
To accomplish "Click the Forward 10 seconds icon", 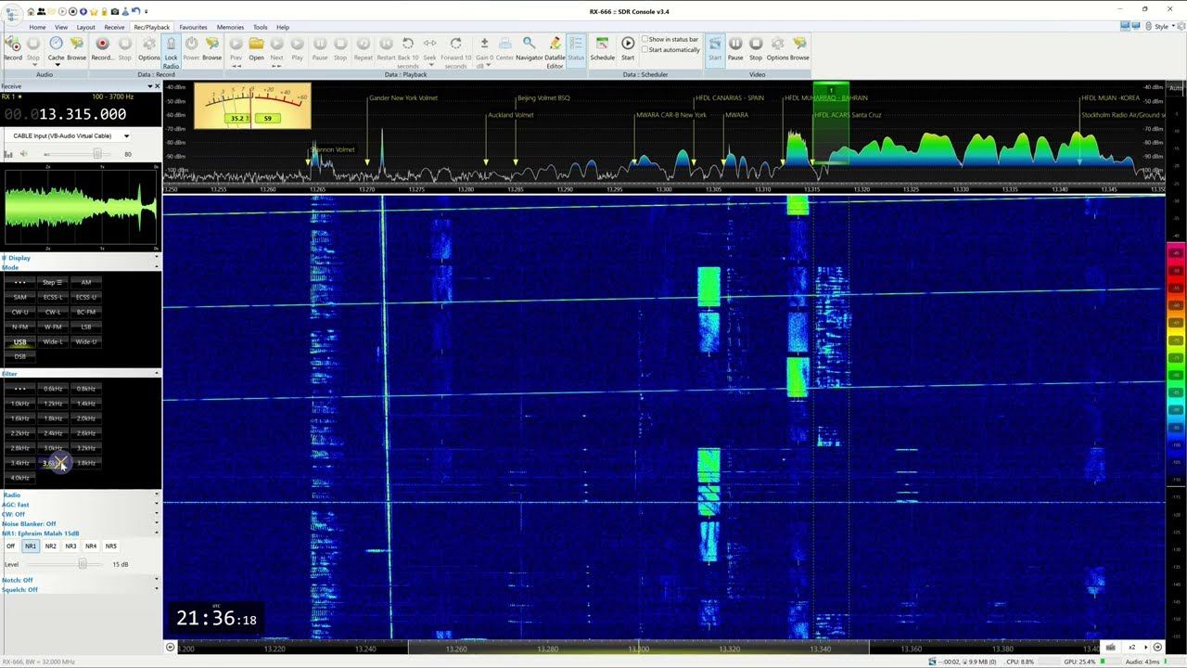I will [x=455, y=44].
